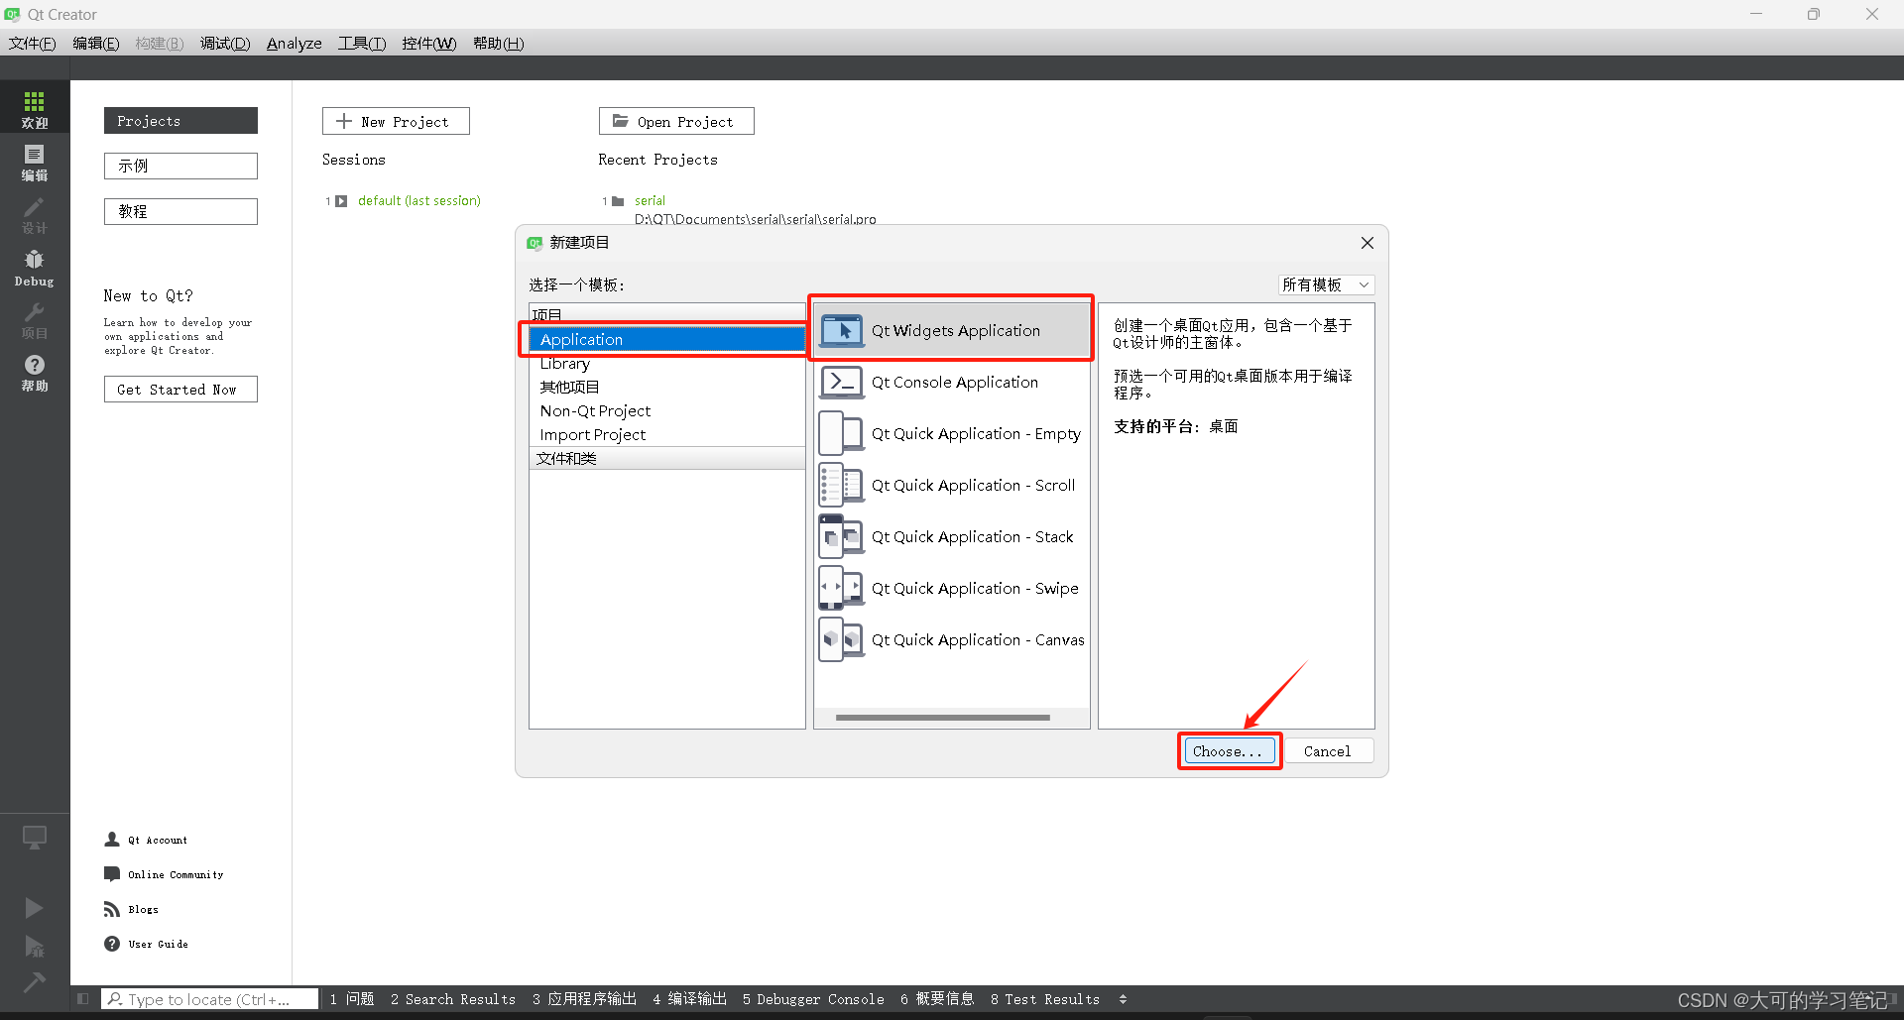Viewport: 1904px width, 1020px height.
Task: Open the 8 Test Results pane
Action: coord(1045,999)
